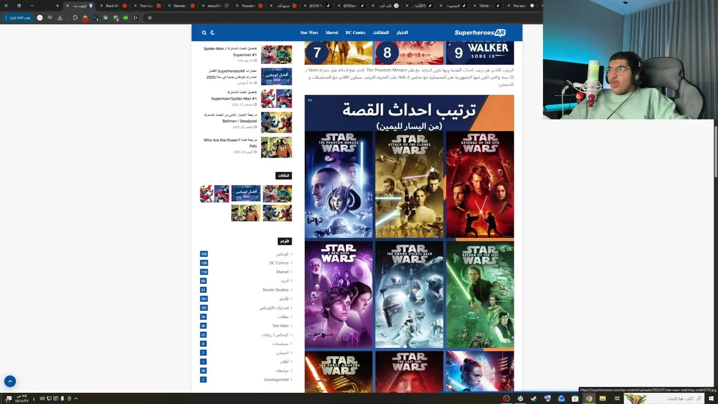This screenshot has height=404, width=718.
Task: Click the Batman / Deadpool article thumbnail
Action: point(276,122)
